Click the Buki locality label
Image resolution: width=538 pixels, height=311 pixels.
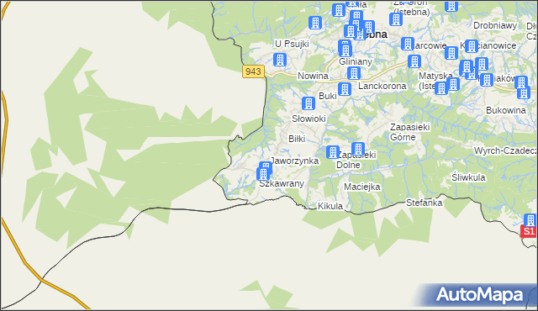coord(328,96)
